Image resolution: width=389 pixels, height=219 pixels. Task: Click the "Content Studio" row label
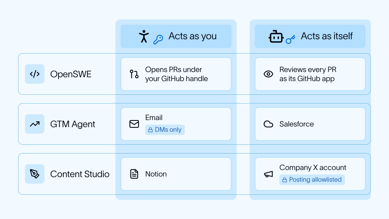(80, 174)
